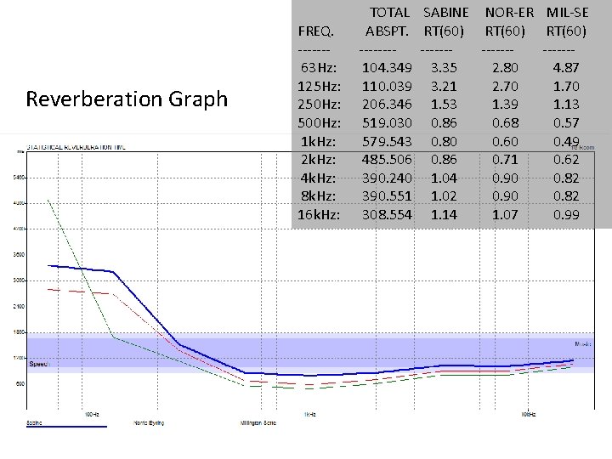Select the '1kHz:' row label in table
This screenshot has height=459, width=612.
pos(318,141)
